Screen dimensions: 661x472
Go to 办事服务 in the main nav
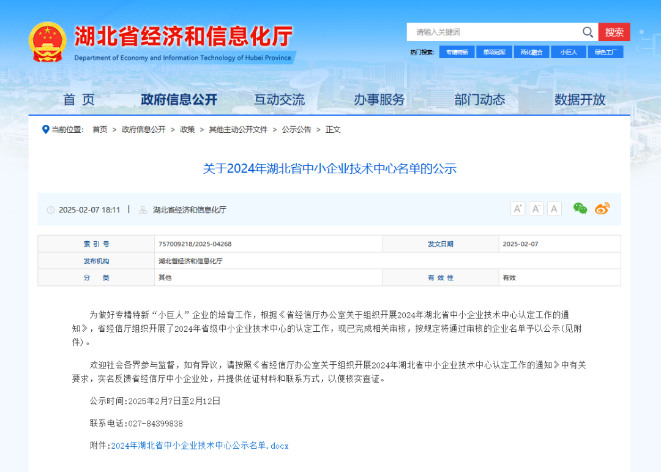pos(379,99)
